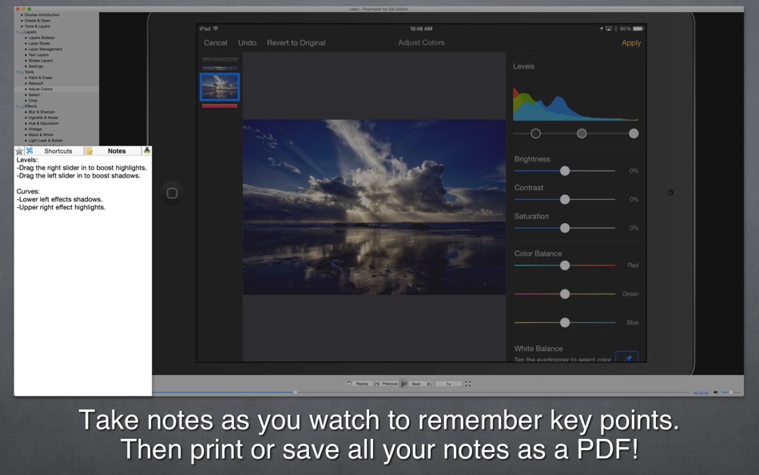This screenshot has height=475, width=759.
Task: Click the command-key Shortcuts icon
Action: tap(30, 151)
